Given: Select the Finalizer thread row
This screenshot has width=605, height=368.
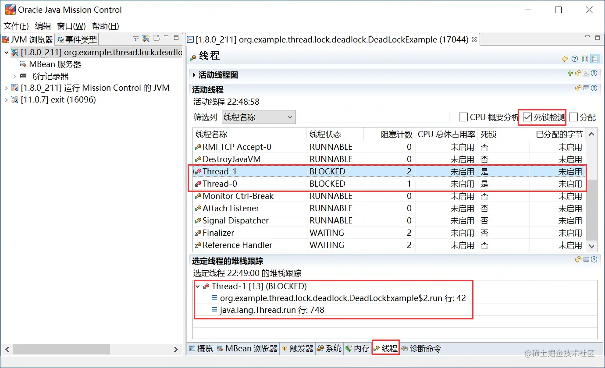Looking at the screenshot, I should click(389, 233).
